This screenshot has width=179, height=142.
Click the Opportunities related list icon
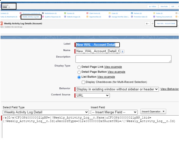coord(87,17)
